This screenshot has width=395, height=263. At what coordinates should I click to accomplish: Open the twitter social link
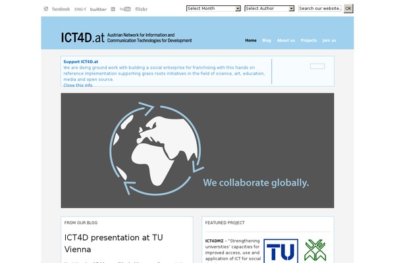[98, 9]
